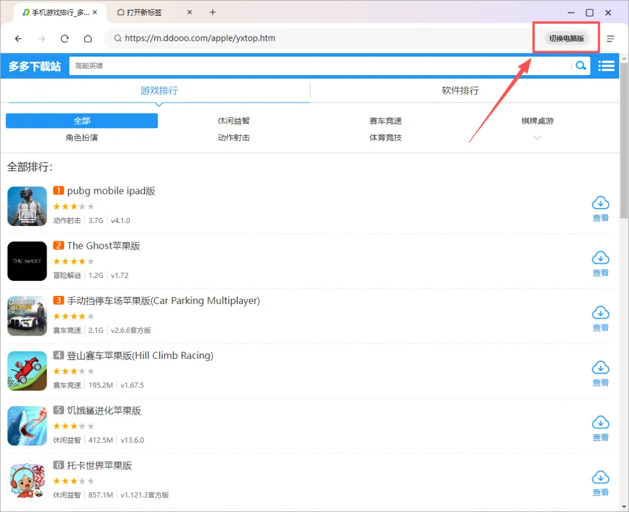The height and width of the screenshot is (512, 629).
Task: Click download cloud icon for The Ghost
Action: (600, 258)
